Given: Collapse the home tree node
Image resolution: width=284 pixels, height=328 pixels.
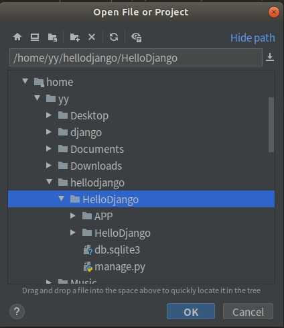Looking at the screenshot, I should pos(25,81).
